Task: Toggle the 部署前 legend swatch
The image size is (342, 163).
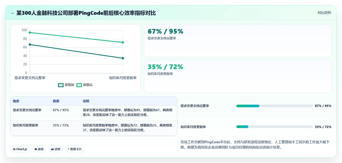Action: click(61, 85)
